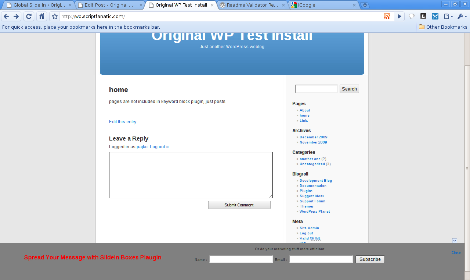
Task: Click the Search button
Action: (x=349, y=89)
